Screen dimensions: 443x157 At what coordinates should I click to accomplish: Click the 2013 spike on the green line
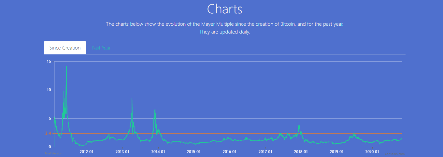132,99
